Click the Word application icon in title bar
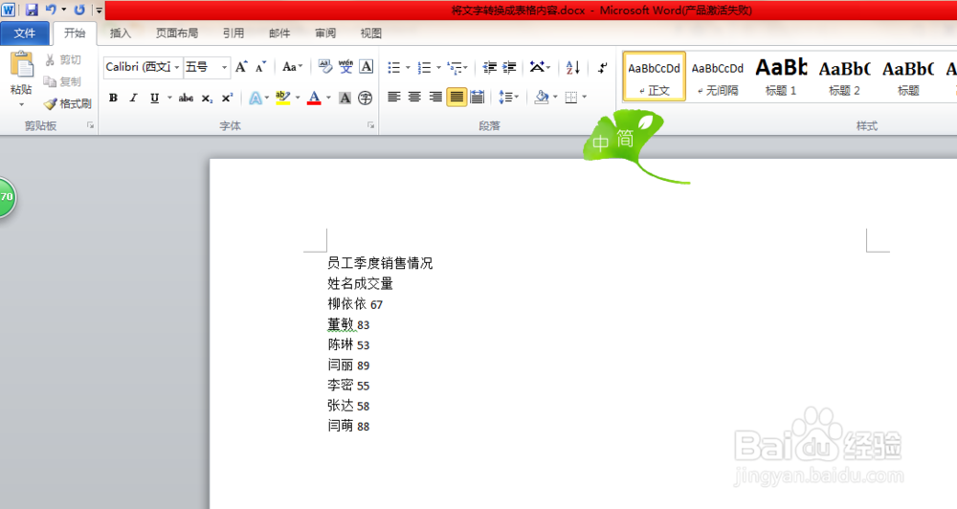This screenshot has width=957, height=509. (x=9, y=10)
